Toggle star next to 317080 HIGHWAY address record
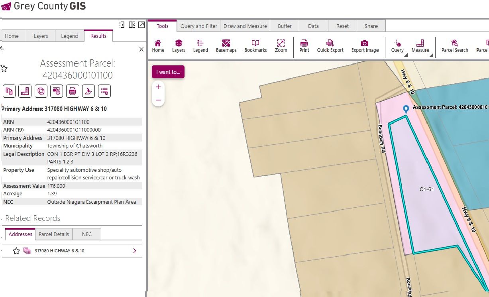The width and height of the screenshot is (489, 297). tap(16, 251)
